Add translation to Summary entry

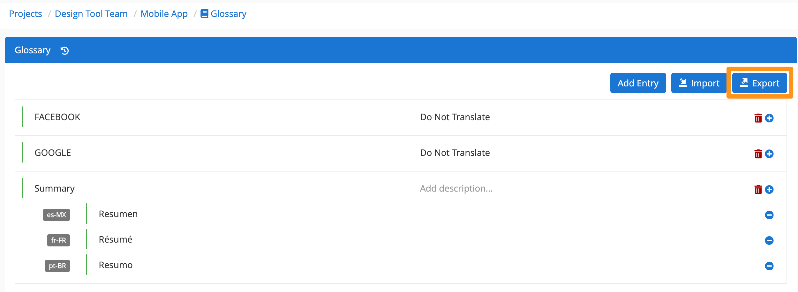(769, 190)
